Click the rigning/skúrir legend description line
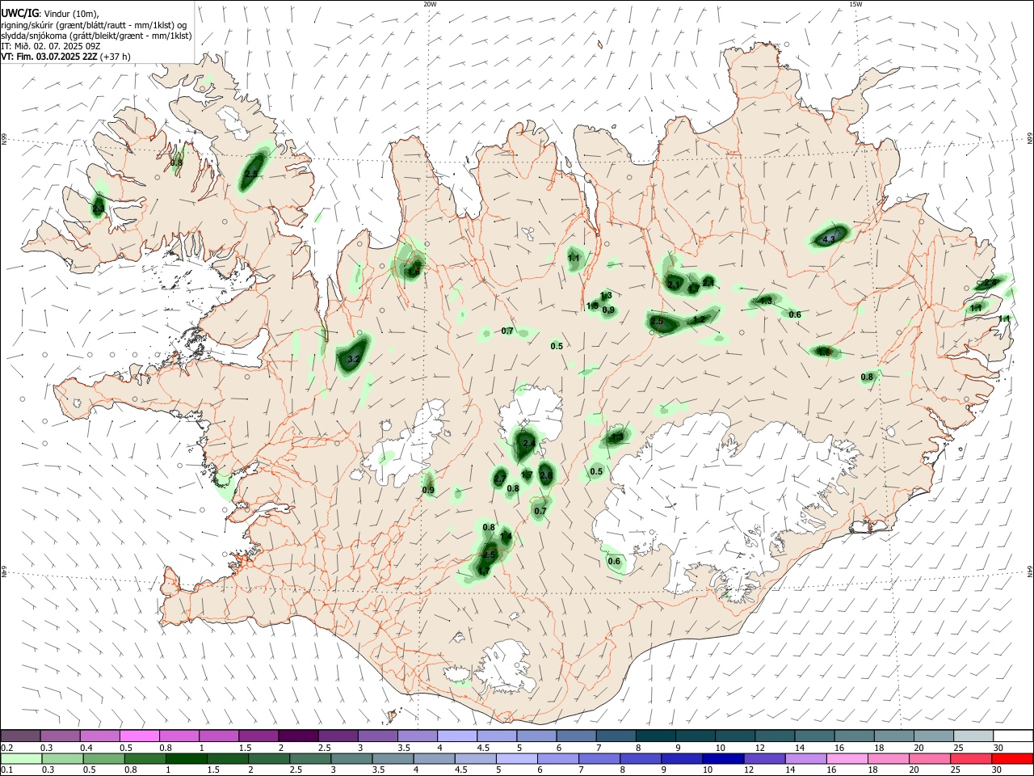This screenshot has width=1034, height=776. pos(94,24)
